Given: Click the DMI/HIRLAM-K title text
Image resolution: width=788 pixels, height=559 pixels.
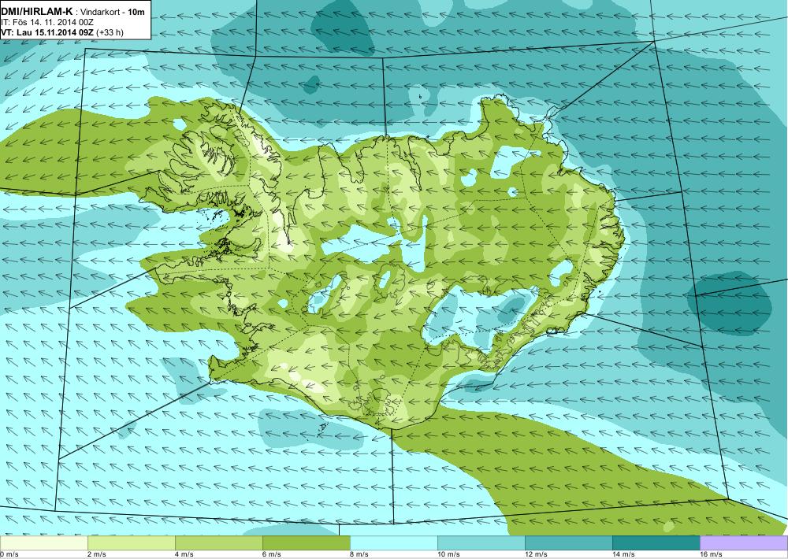Looking at the screenshot, I should (x=37, y=12).
